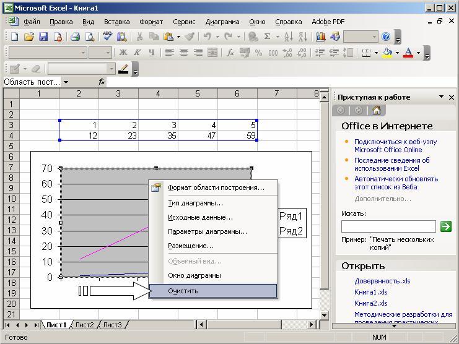Toggle underline formatting (Ч)

pos(151,53)
